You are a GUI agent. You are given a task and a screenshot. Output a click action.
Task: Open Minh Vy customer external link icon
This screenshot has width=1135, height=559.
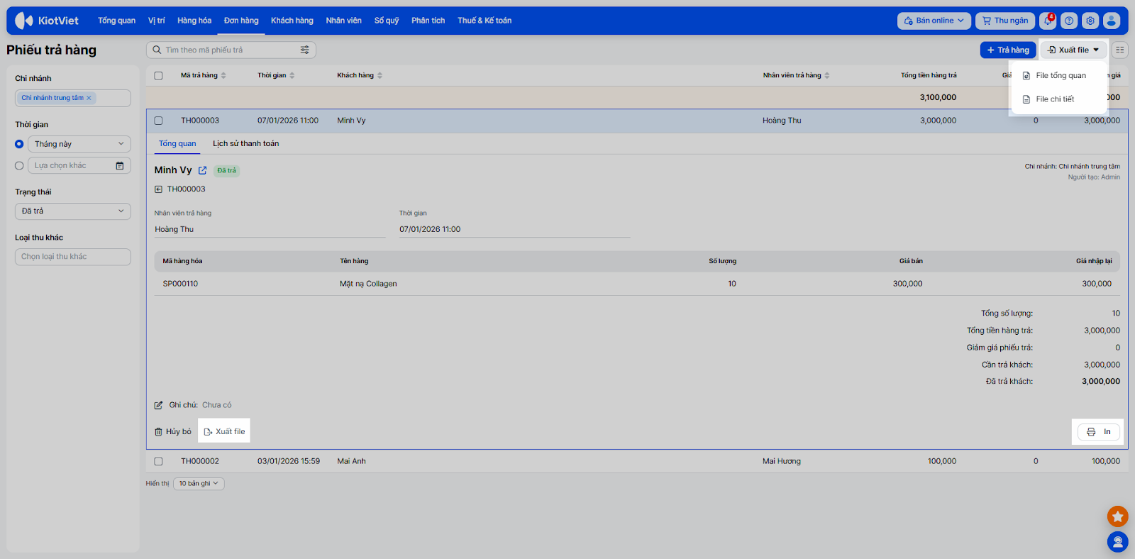click(202, 170)
